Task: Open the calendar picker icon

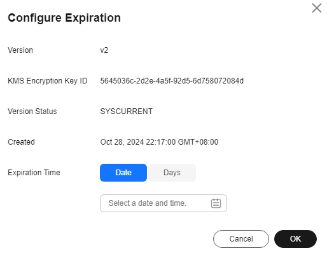Action: (216, 203)
